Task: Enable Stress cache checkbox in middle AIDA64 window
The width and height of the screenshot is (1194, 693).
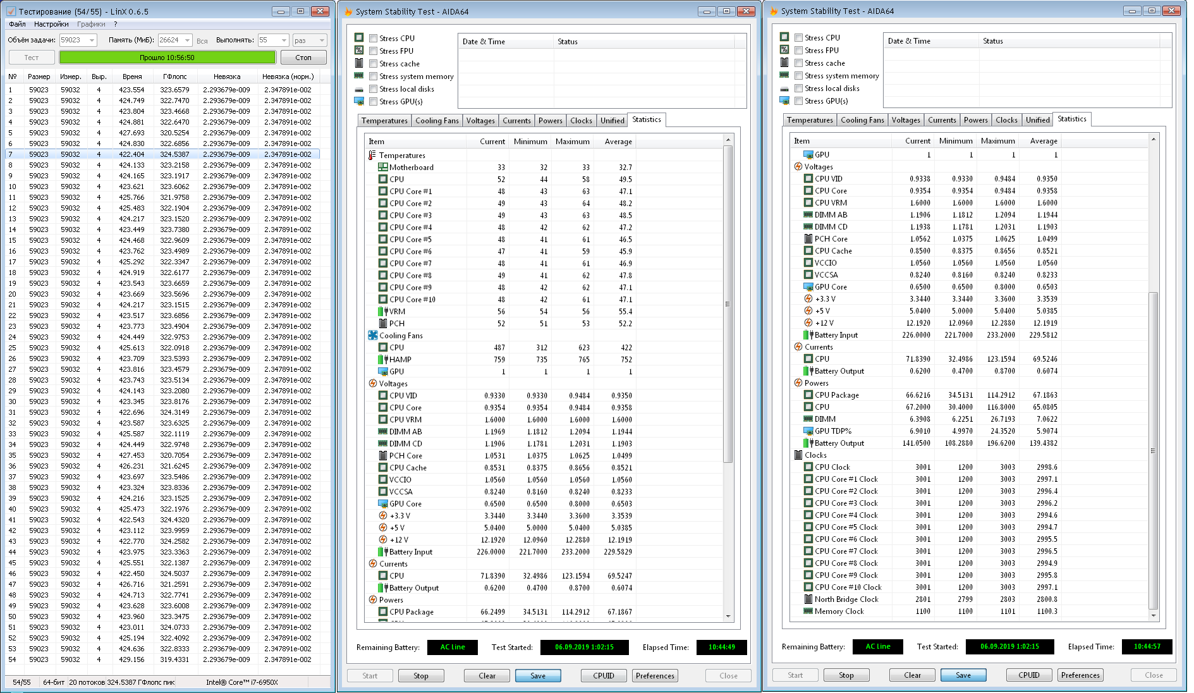Action: click(374, 64)
